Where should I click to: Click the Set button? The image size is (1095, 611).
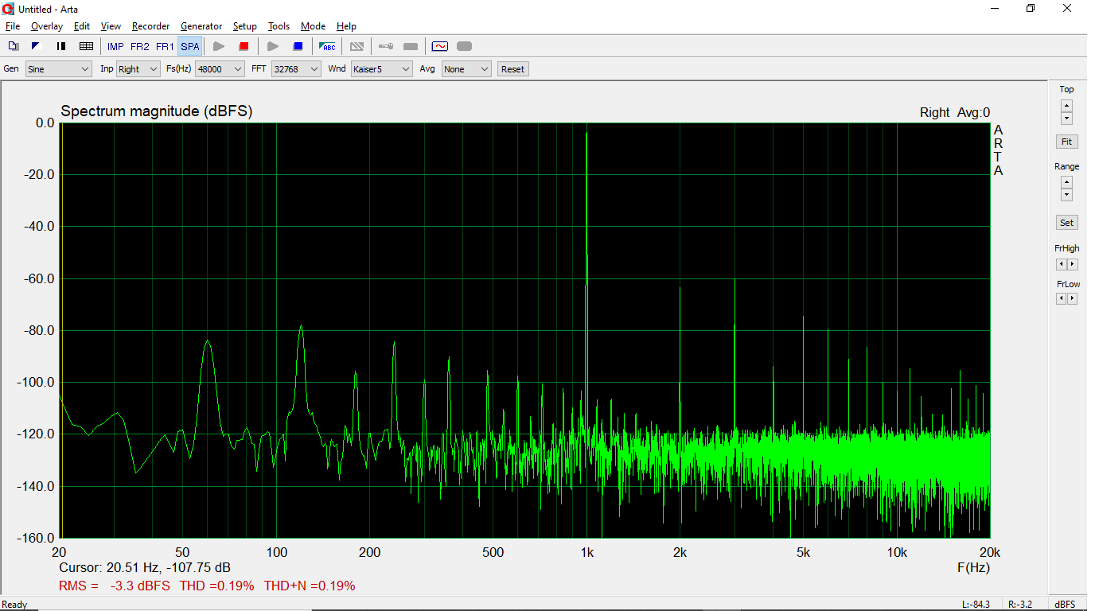pyautogui.click(x=1067, y=223)
